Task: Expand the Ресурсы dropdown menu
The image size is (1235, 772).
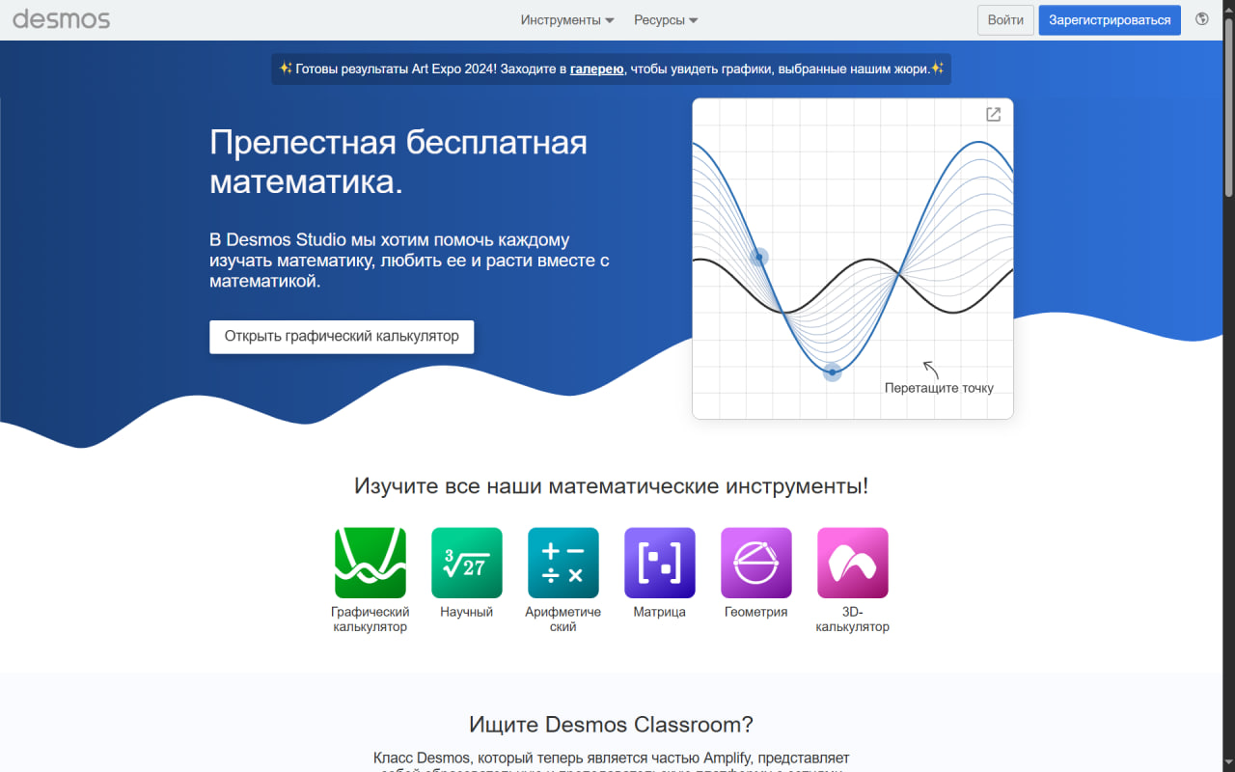Action: coord(666,20)
